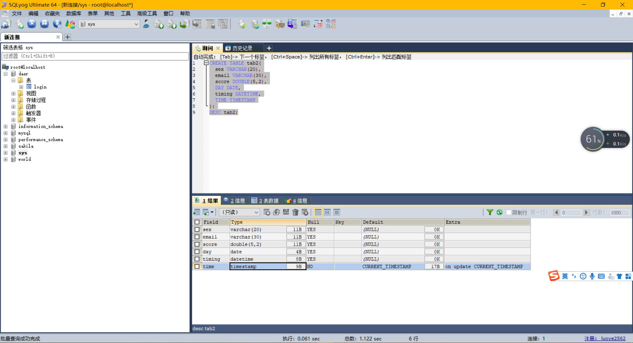Cancel changes icon in result toolbar
The image size is (633, 343).
point(305,212)
